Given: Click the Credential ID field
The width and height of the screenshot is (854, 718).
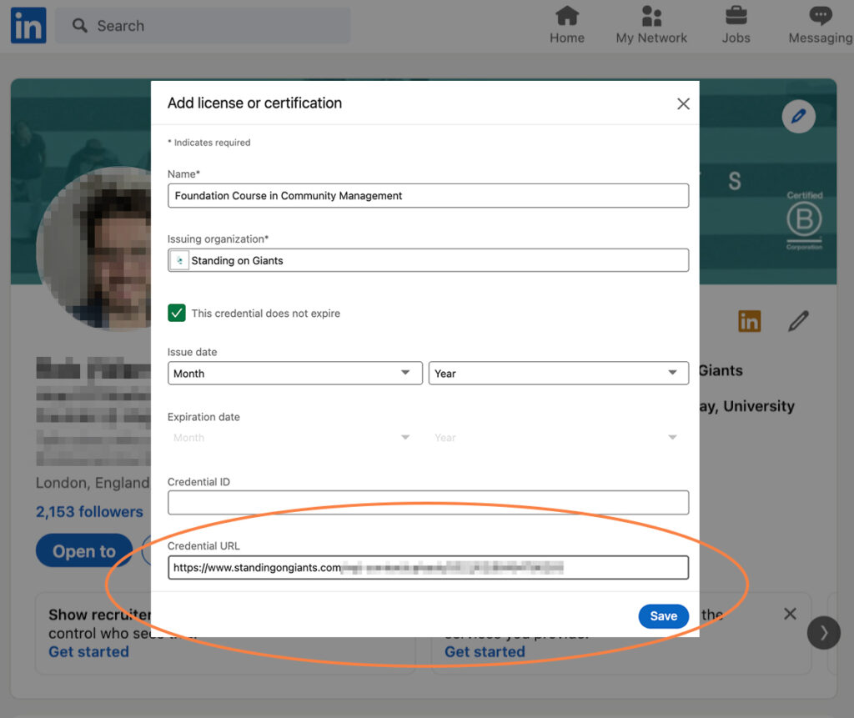Looking at the screenshot, I should 428,502.
